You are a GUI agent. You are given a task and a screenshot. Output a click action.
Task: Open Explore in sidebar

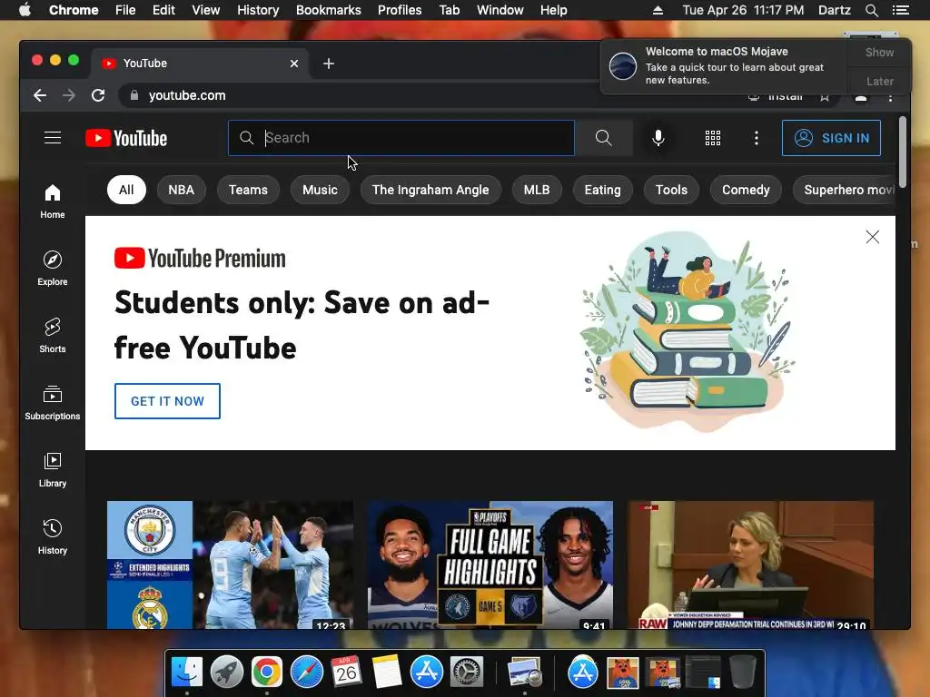click(52, 269)
